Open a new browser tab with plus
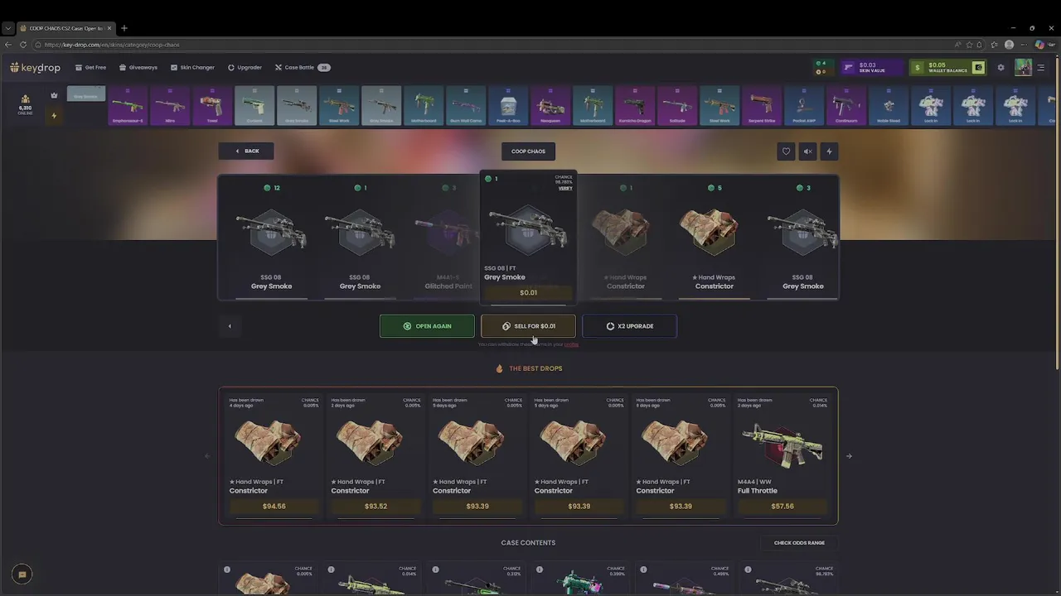The image size is (1061, 596). click(x=124, y=28)
